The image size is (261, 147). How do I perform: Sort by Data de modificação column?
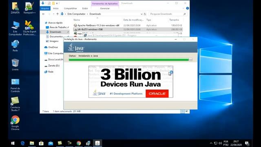[133, 20]
